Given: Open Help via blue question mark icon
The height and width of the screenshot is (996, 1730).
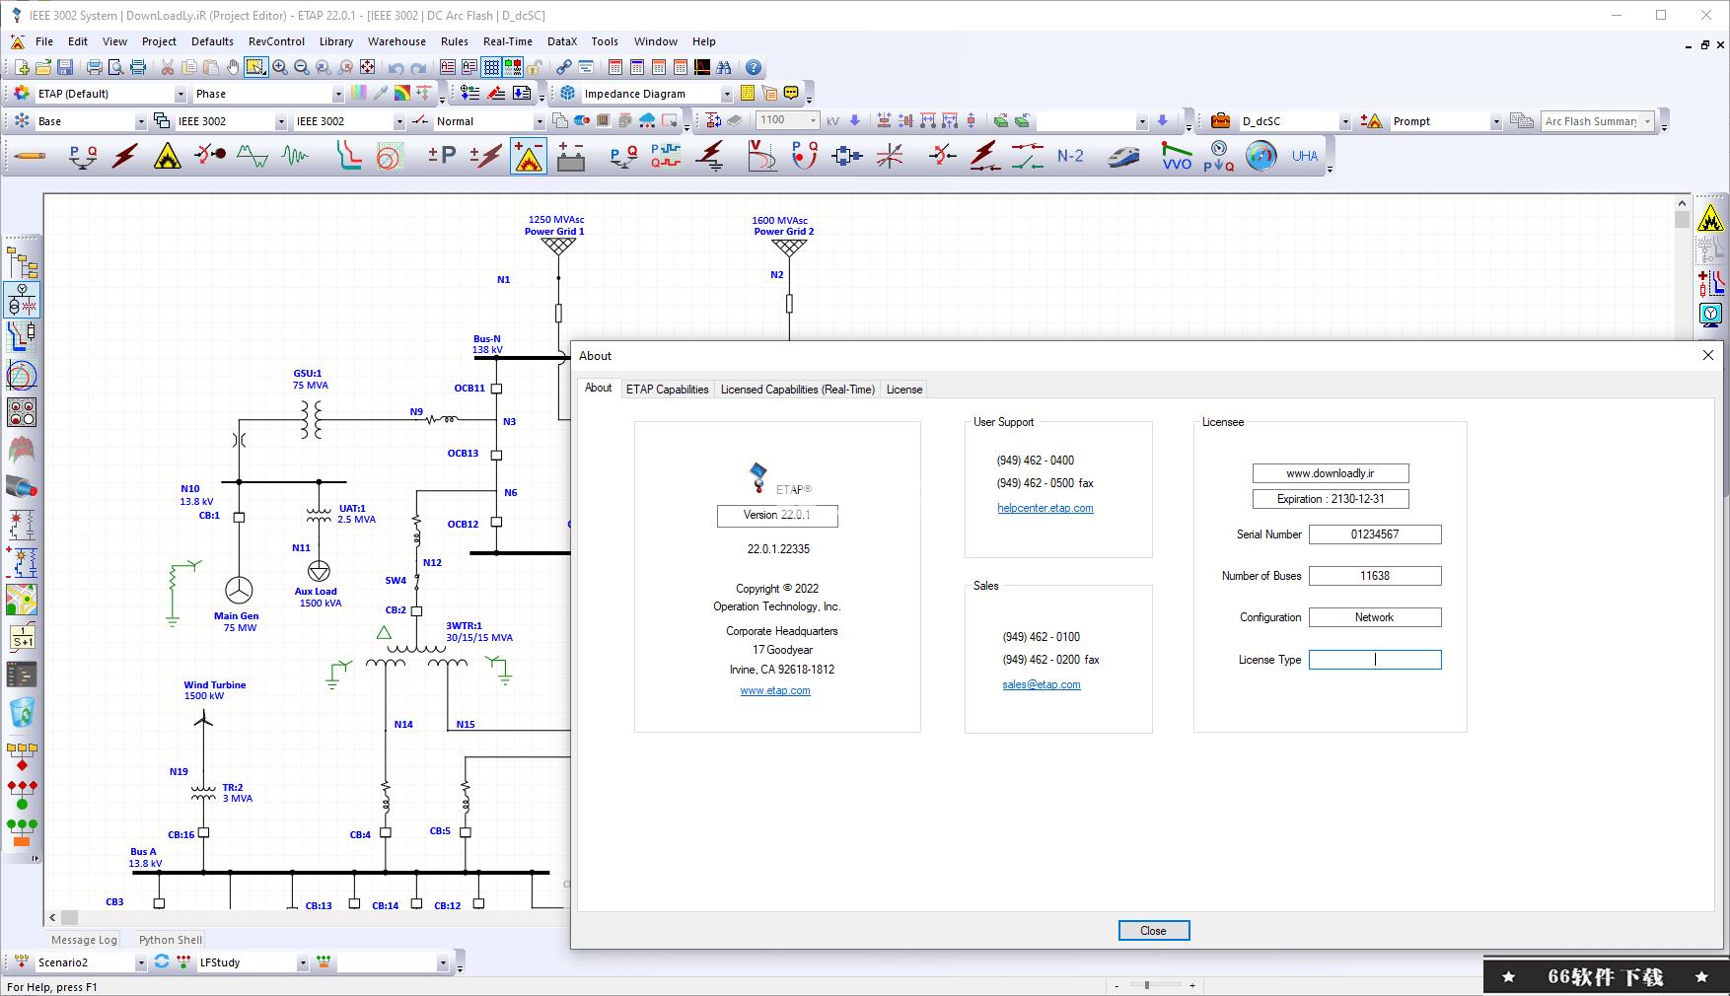Looking at the screenshot, I should (x=754, y=67).
